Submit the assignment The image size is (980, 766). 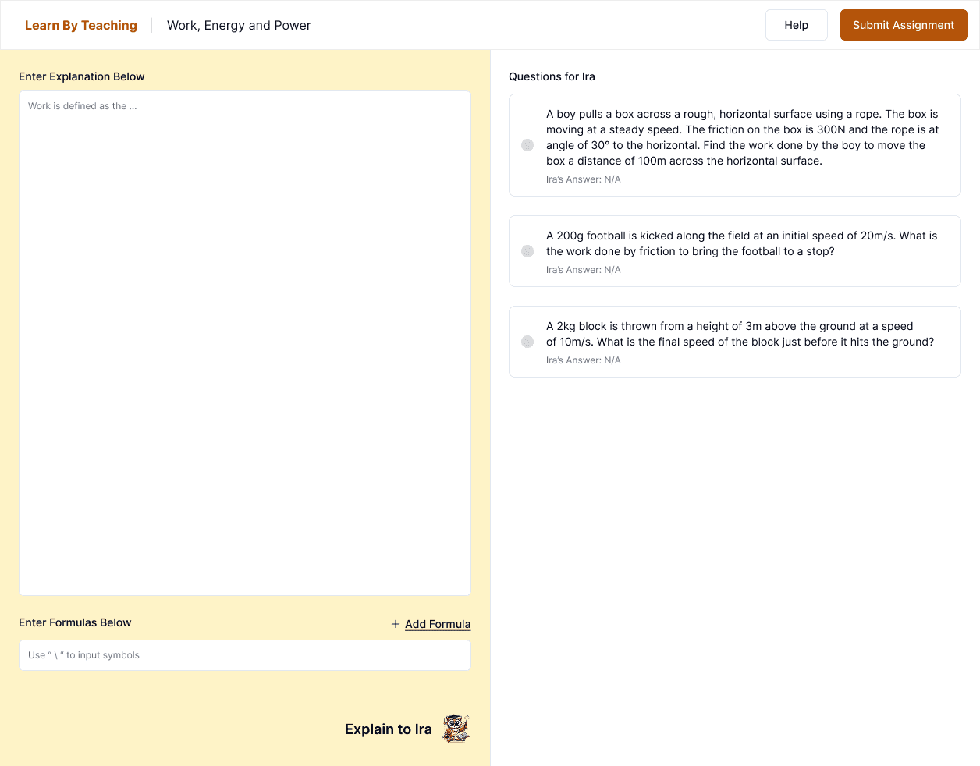[904, 25]
